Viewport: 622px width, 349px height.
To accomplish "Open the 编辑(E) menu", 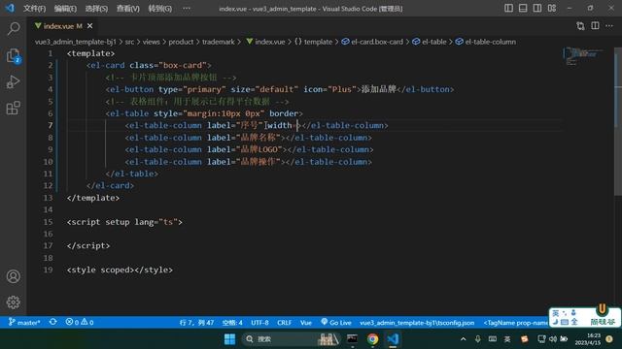I will [65, 9].
